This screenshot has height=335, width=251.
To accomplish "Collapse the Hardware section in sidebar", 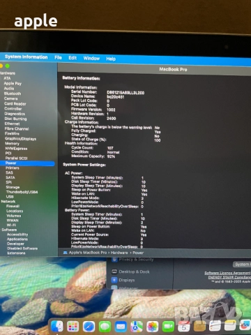I will (8, 73).
